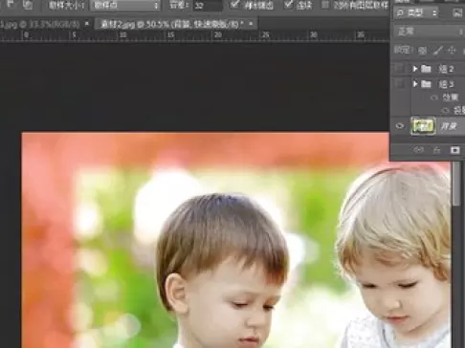The width and height of the screenshot is (465, 348).
Task: Click the lock image pixels brush icon
Action: coord(438,51)
